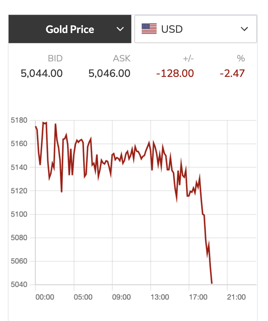This screenshot has width=268, height=321.
Task: Click the 5040 price axis label
Action: tap(19, 284)
